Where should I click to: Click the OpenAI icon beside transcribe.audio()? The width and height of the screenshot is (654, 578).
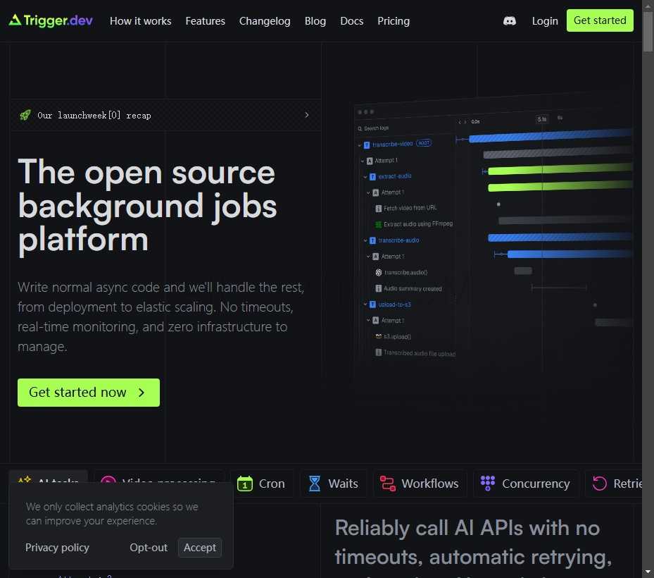(378, 272)
